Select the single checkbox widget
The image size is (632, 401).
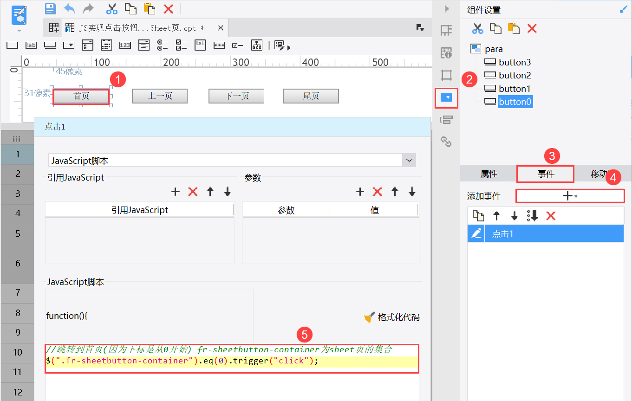click(238, 45)
